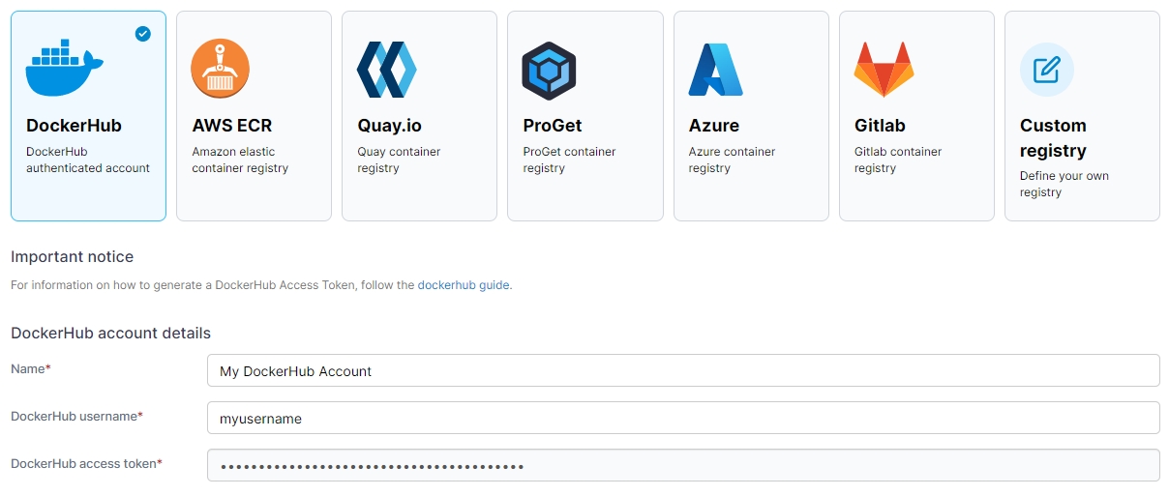This screenshot has height=496, width=1169.
Task: Click the DockerHub whale icon
Action: click(64, 69)
